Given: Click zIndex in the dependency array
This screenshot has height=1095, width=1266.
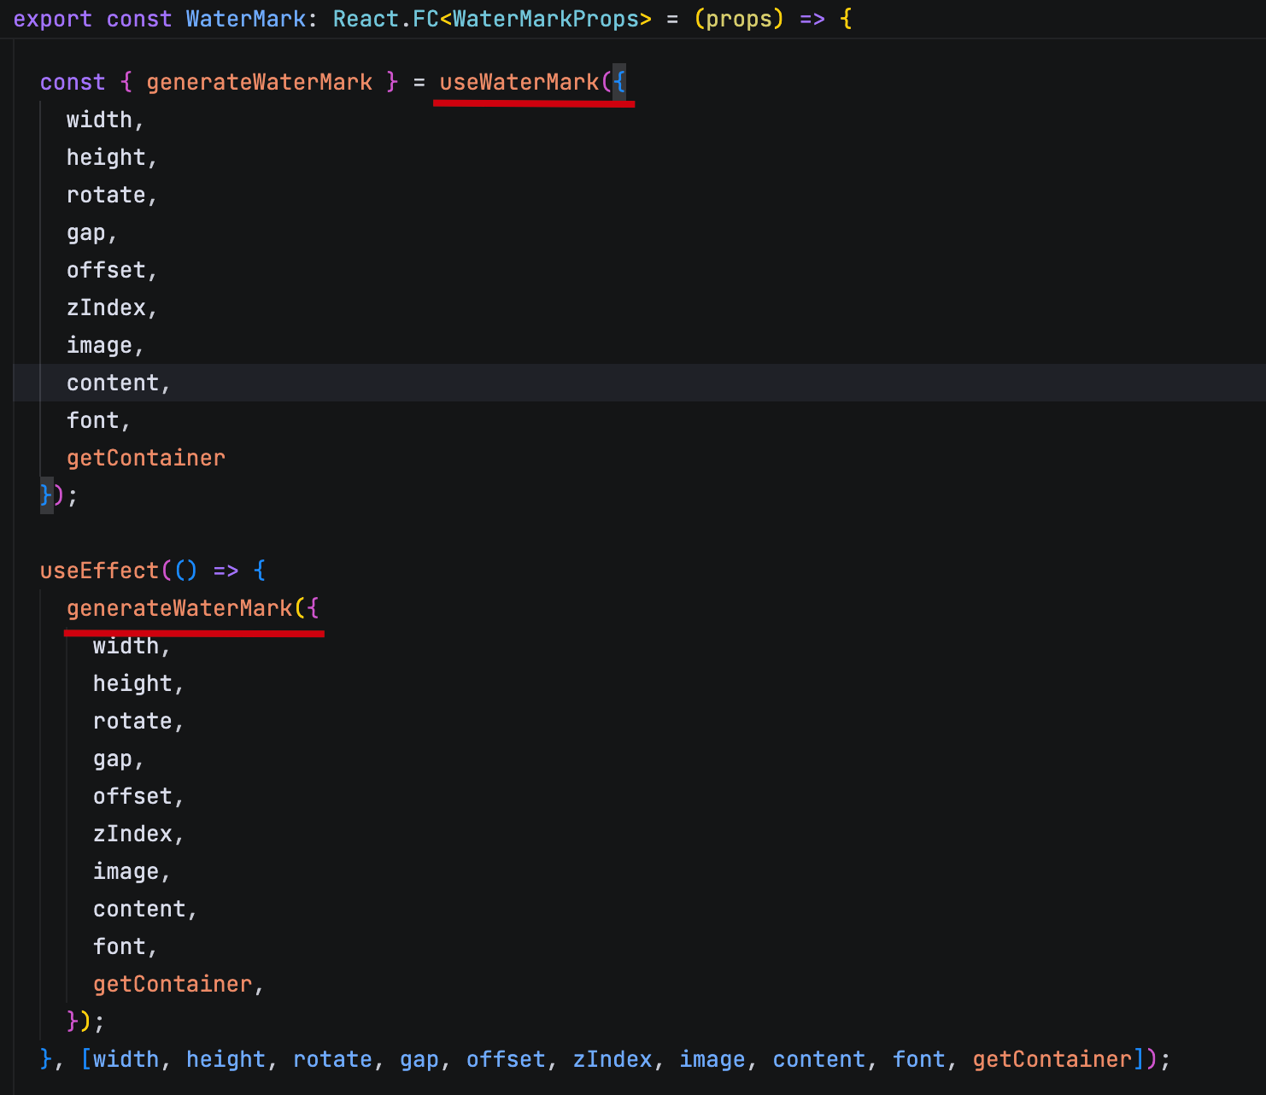Looking at the screenshot, I should 612,1059.
